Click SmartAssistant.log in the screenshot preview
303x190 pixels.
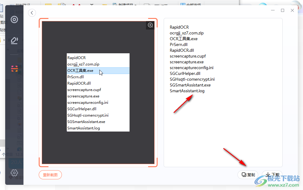[84, 128]
